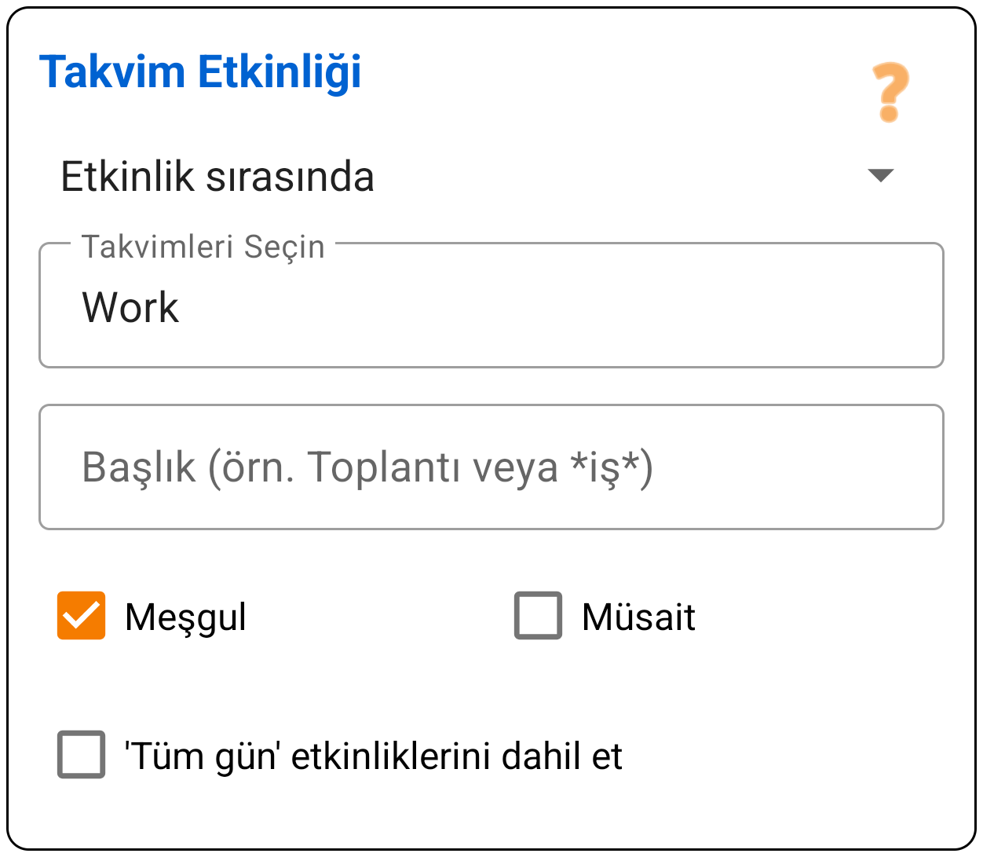Click the Work text in calendars box
Screen dimensions: 983x857
tap(130, 307)
